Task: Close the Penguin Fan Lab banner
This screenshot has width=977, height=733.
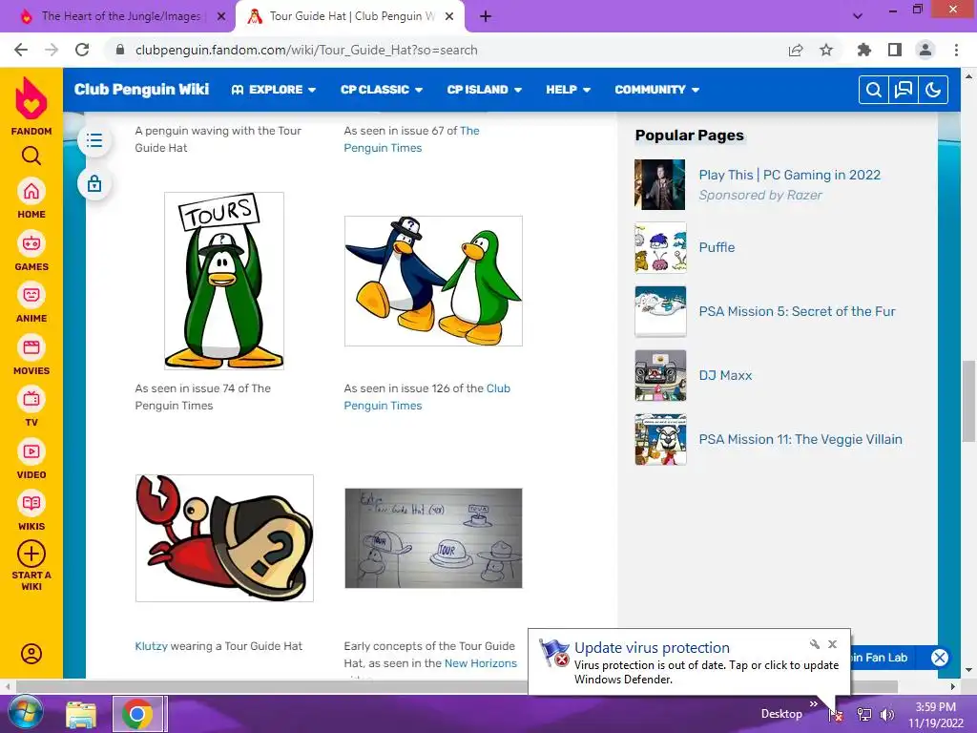Action: 940,658
